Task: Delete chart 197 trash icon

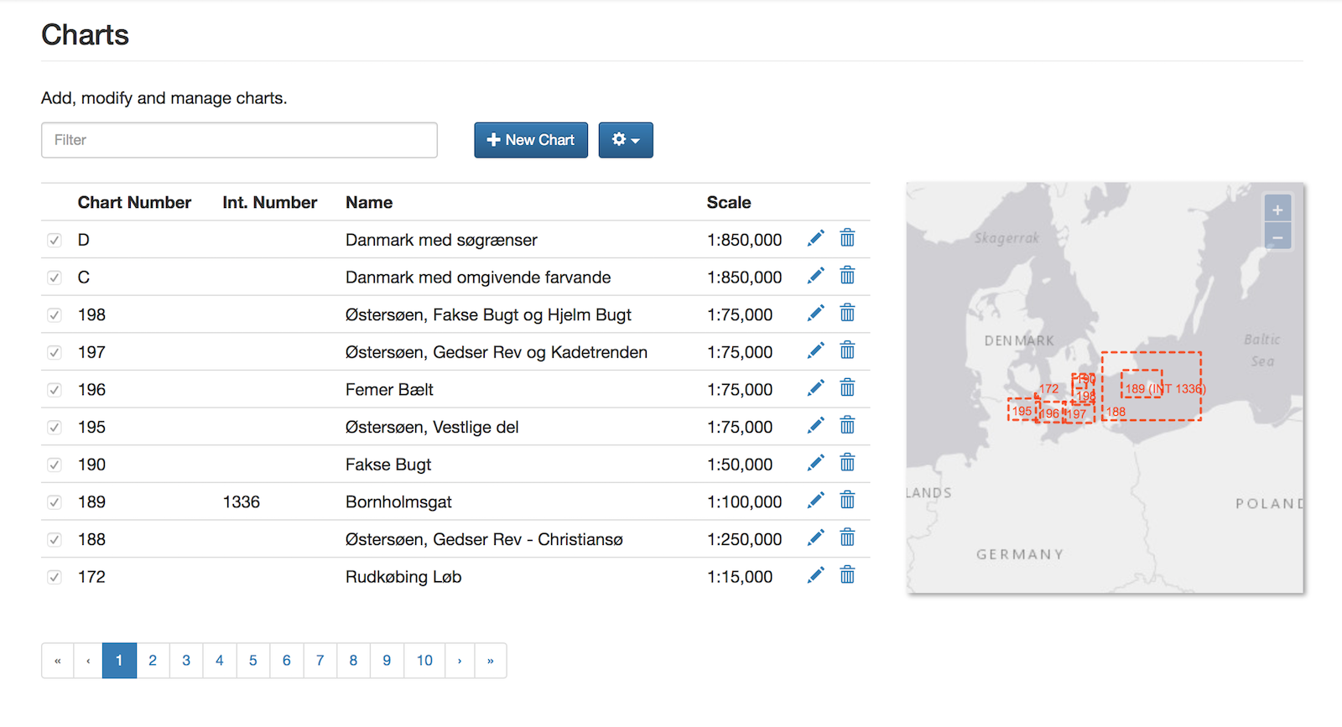Action: 847,350
